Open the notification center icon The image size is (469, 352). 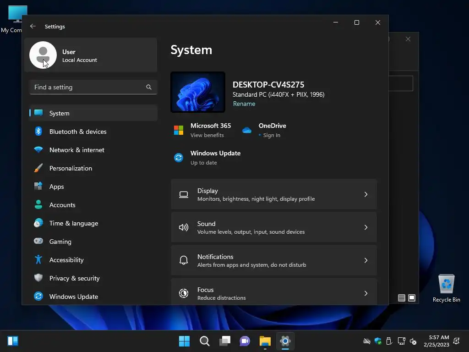click(457, 341)
